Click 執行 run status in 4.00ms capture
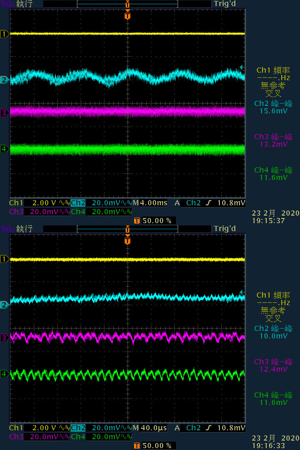 coord(24,4)
